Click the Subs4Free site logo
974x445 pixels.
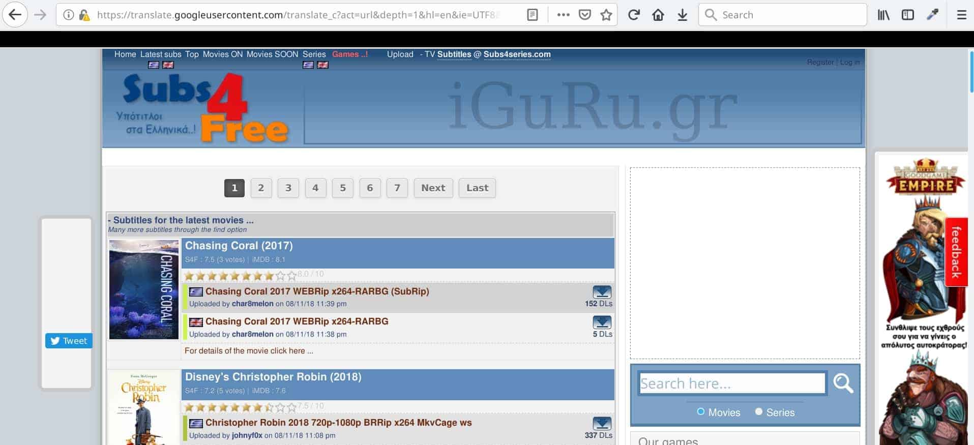point(202,108)
